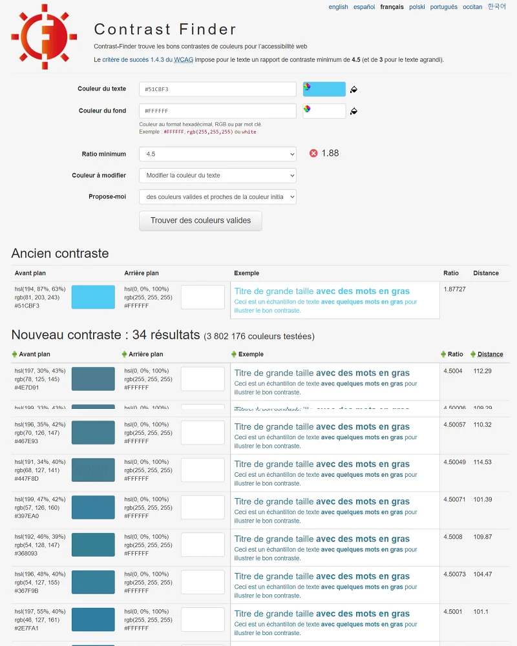517x646 pixels.
Task: Click the #467E93 result color swatch
Action: click(93, 432)
